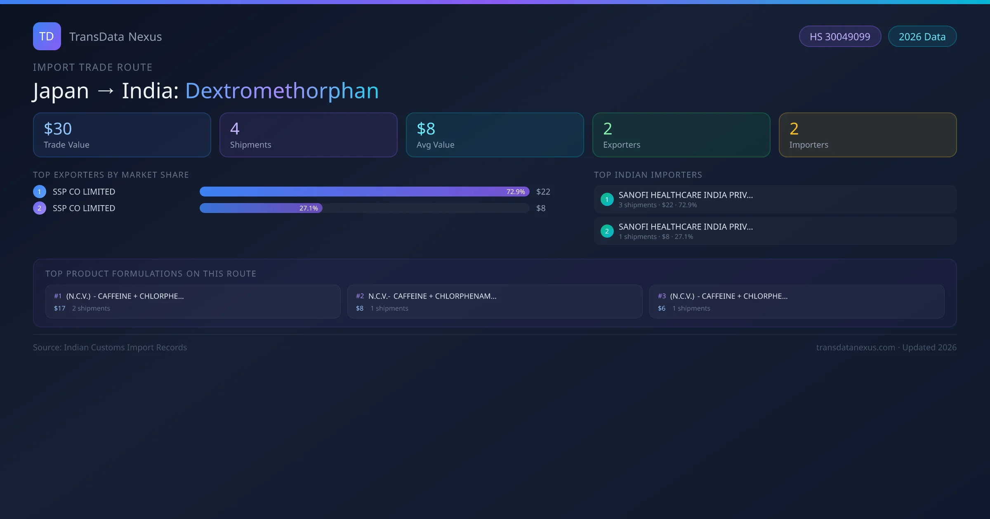The image size is (990, 519).
Task: Open Sanofi importer entry with 3 shipments
Action: [x=775, y=199]
